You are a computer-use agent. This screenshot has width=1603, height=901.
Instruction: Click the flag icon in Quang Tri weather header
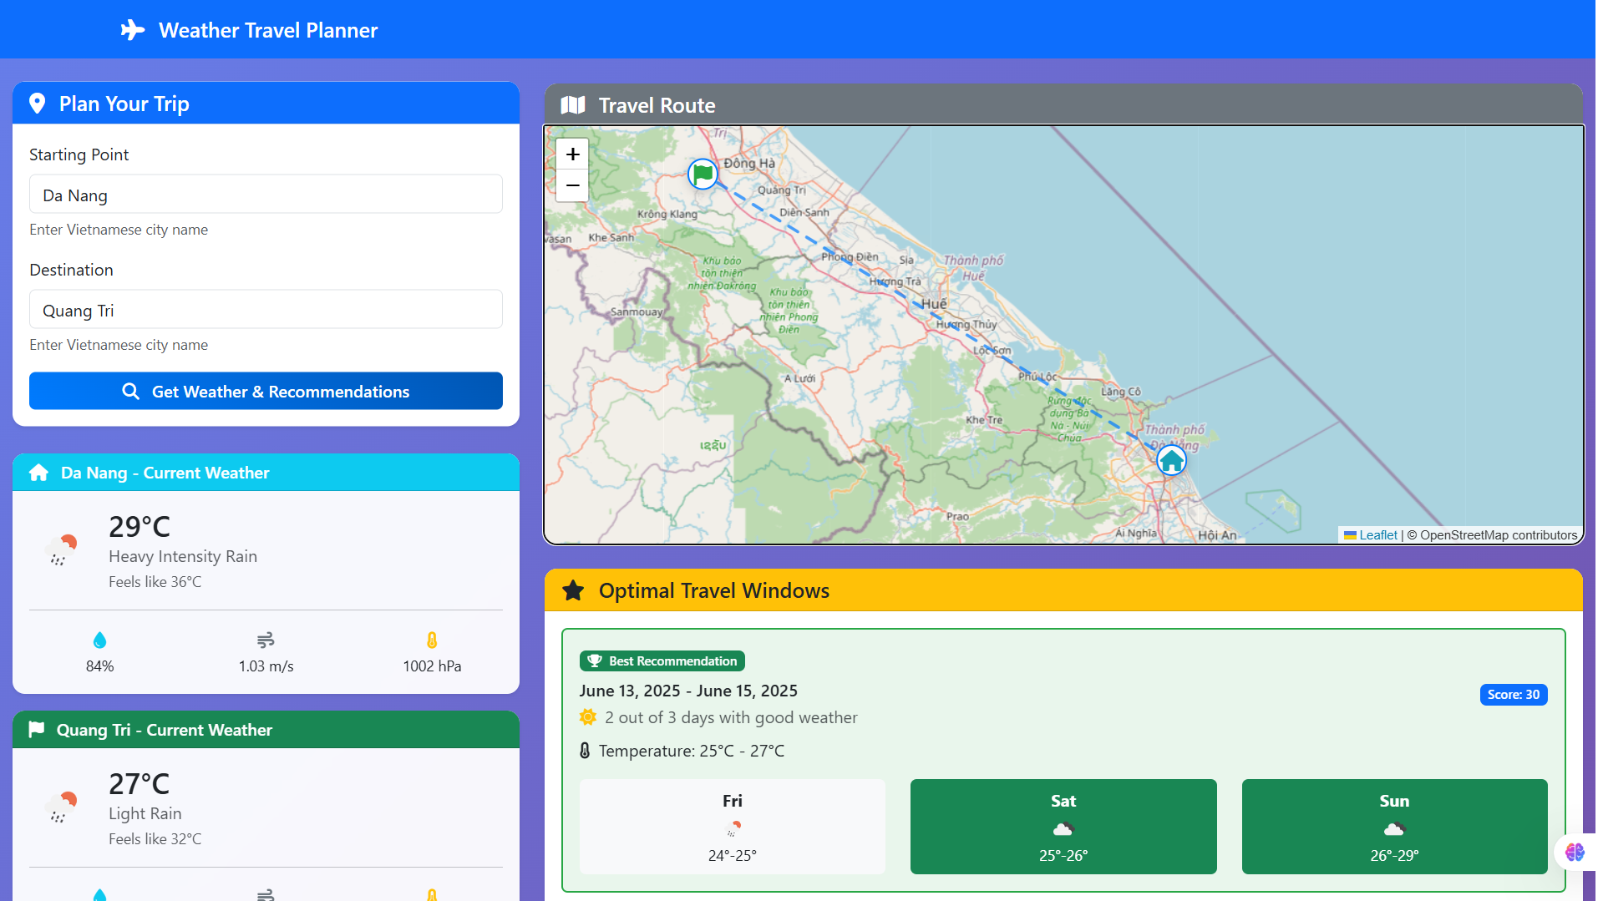(x=37, y=729)
